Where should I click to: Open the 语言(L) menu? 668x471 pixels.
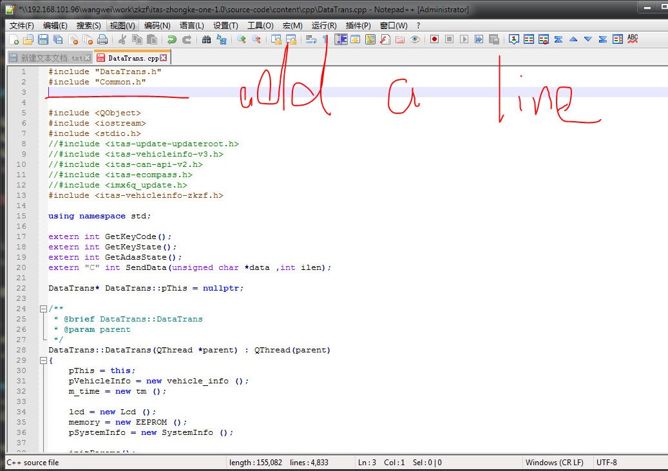tap(192, 26)
